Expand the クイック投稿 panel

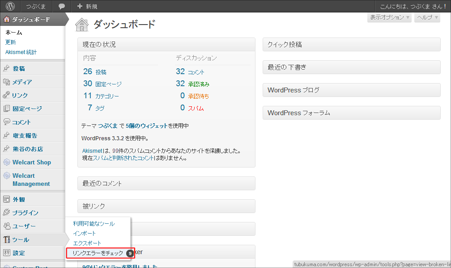352,45
